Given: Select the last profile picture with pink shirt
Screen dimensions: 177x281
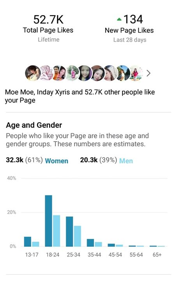Looking at the screenshot, I should coord(136,73).
